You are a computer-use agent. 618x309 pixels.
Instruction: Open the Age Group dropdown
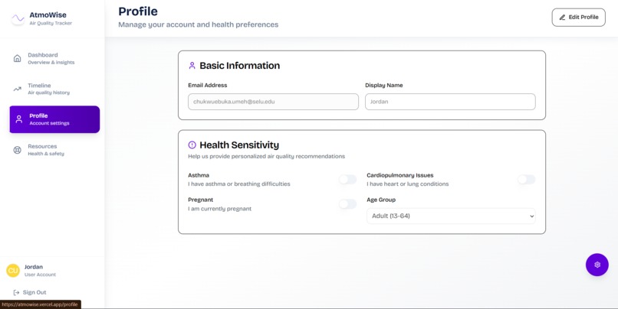click(451, 216)
